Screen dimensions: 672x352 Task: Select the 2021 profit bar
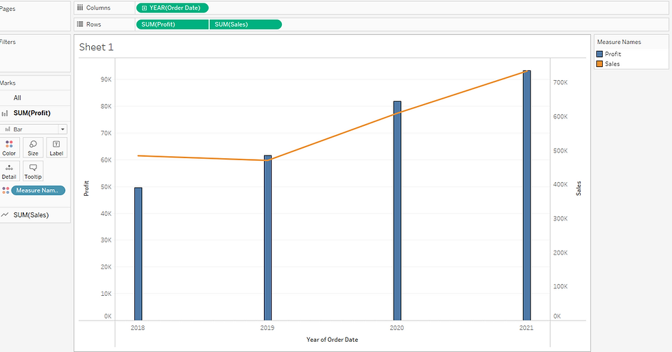[x=527, y=195]
